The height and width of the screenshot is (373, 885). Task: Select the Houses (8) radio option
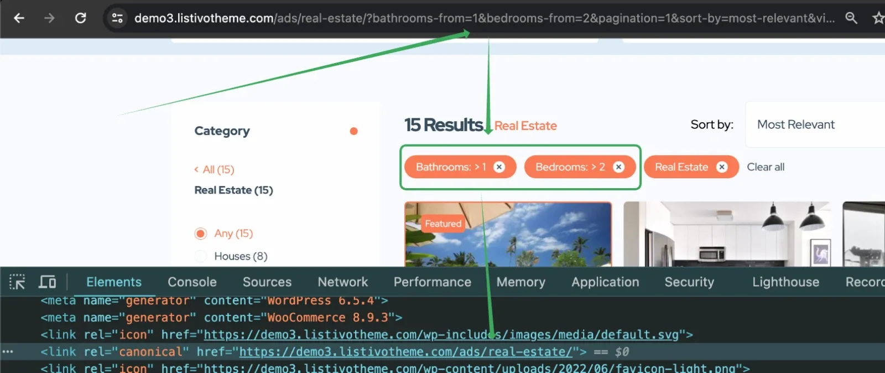click(x=201, y=256)
